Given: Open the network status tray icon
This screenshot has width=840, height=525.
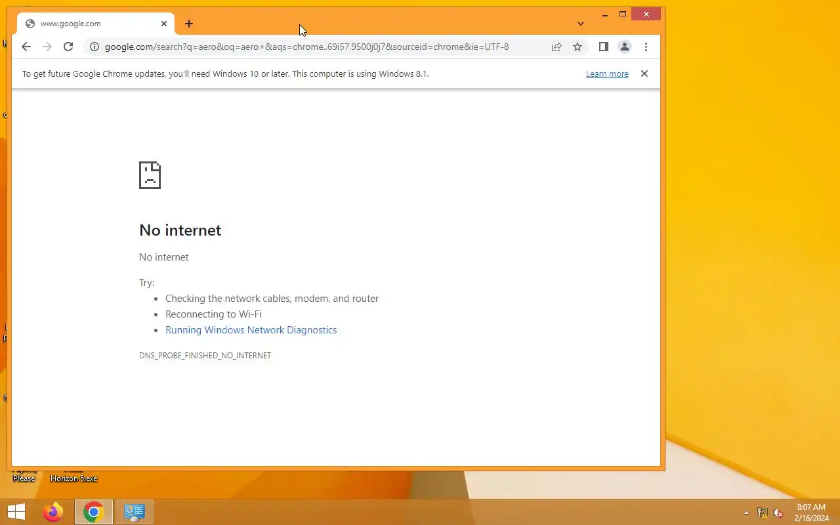Looking at the screenshot, I should tap(763, 513).
